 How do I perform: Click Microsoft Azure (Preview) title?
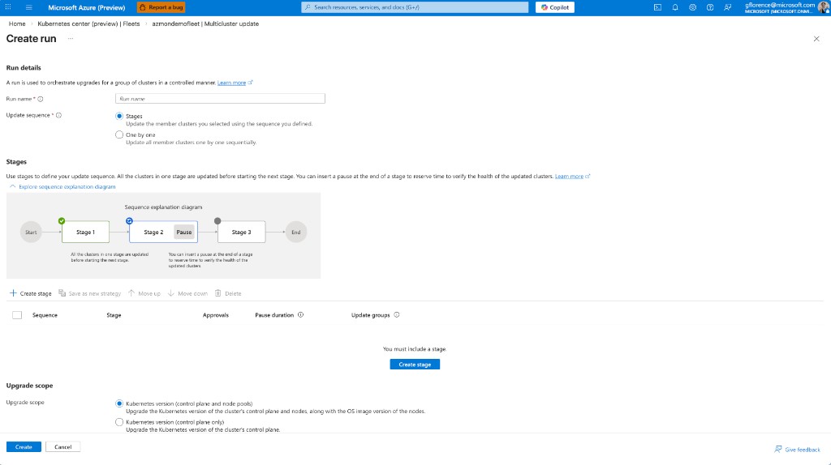coord(86,7)
